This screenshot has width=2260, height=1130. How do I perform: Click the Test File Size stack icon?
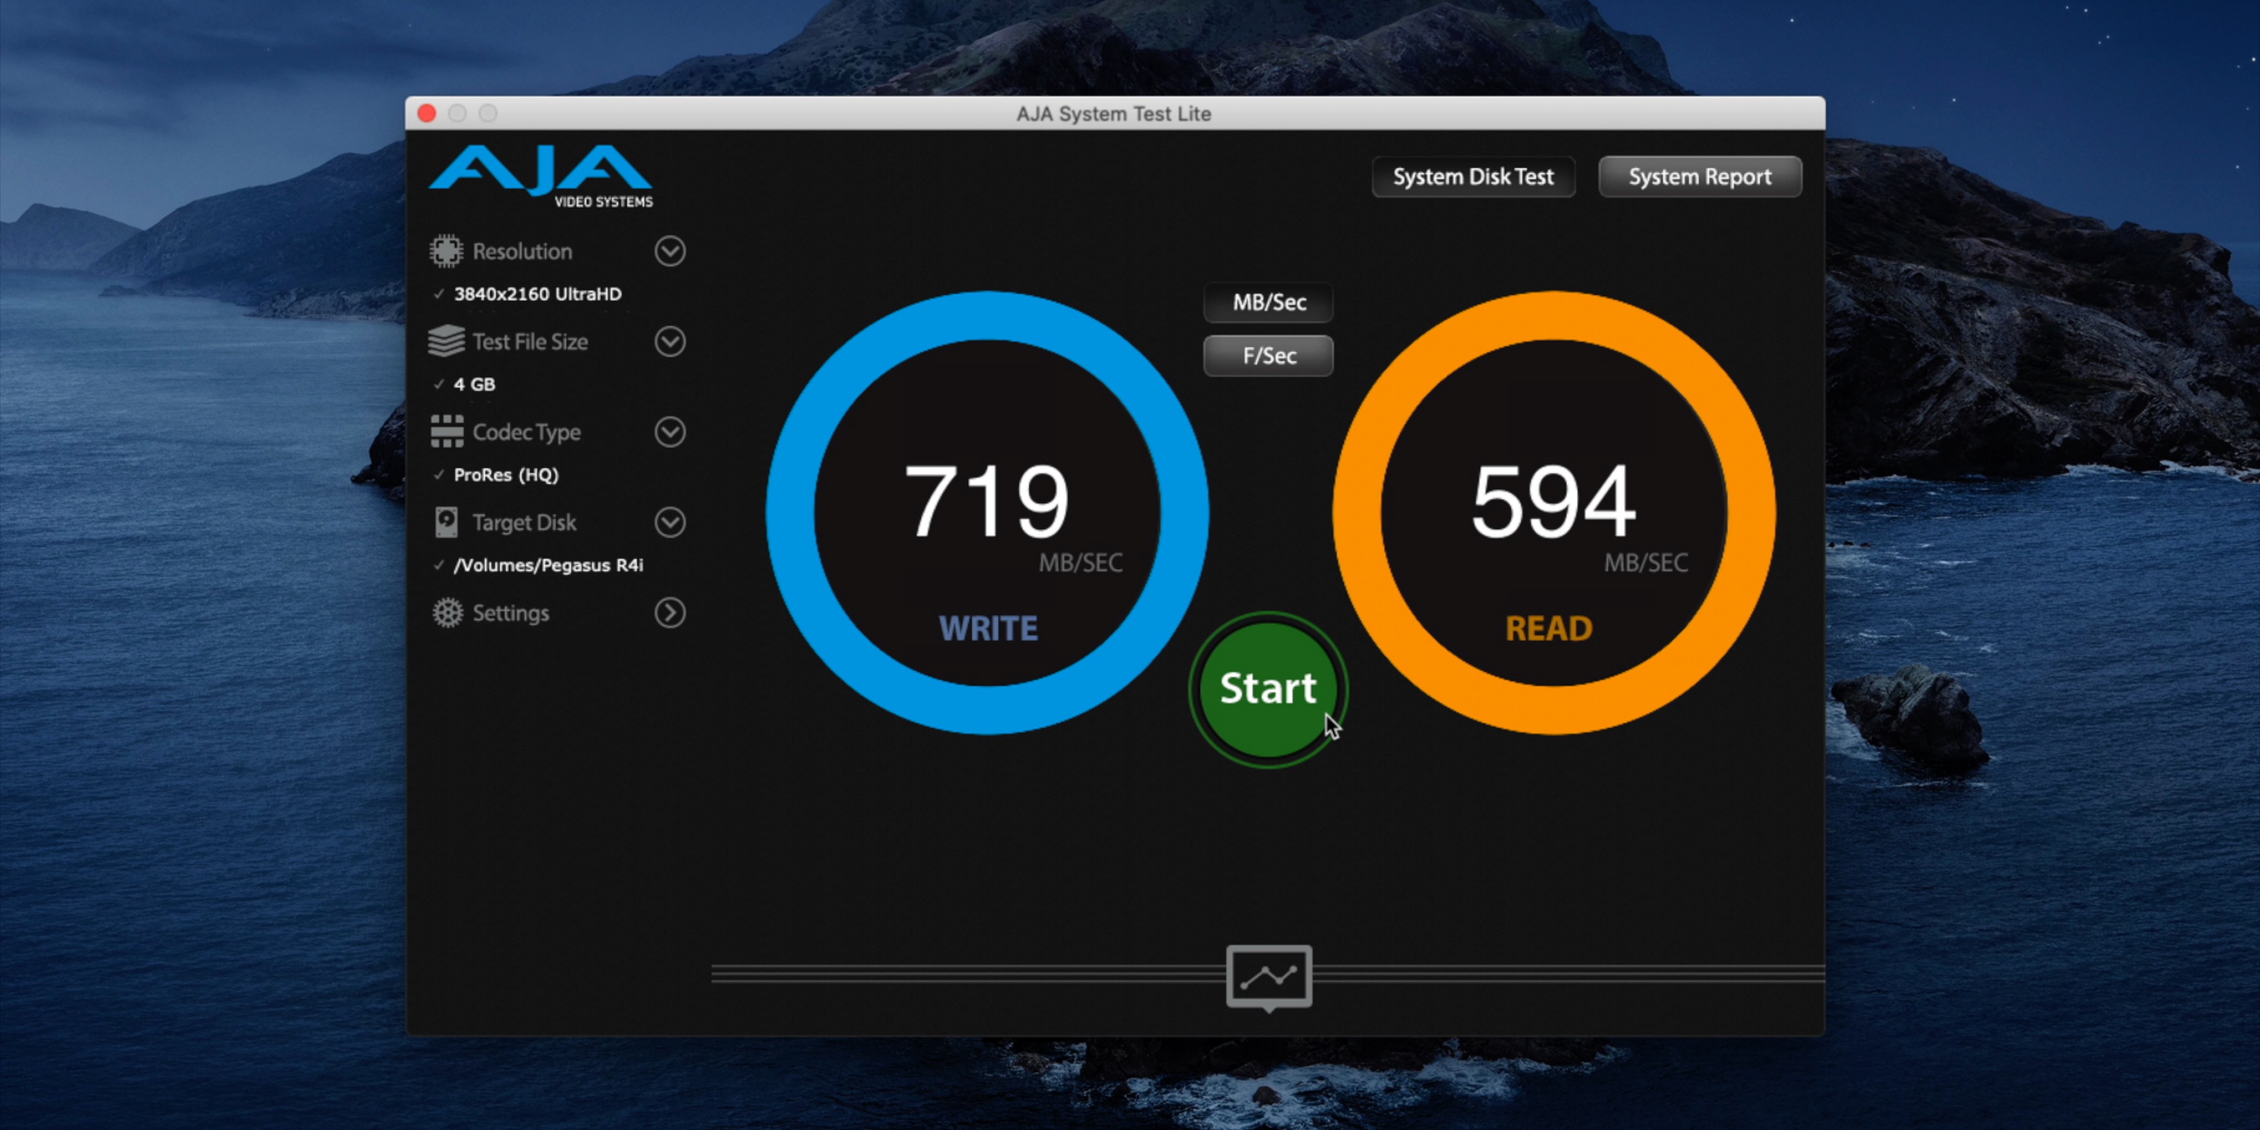pos(446,341)
